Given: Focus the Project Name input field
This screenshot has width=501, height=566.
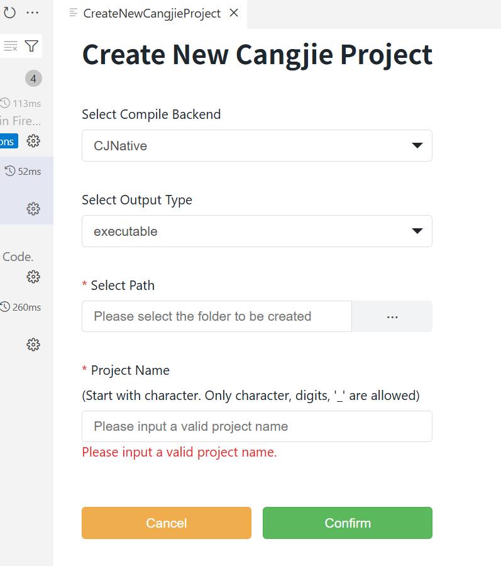Looking at the screenshot, I should coord(256,426).
